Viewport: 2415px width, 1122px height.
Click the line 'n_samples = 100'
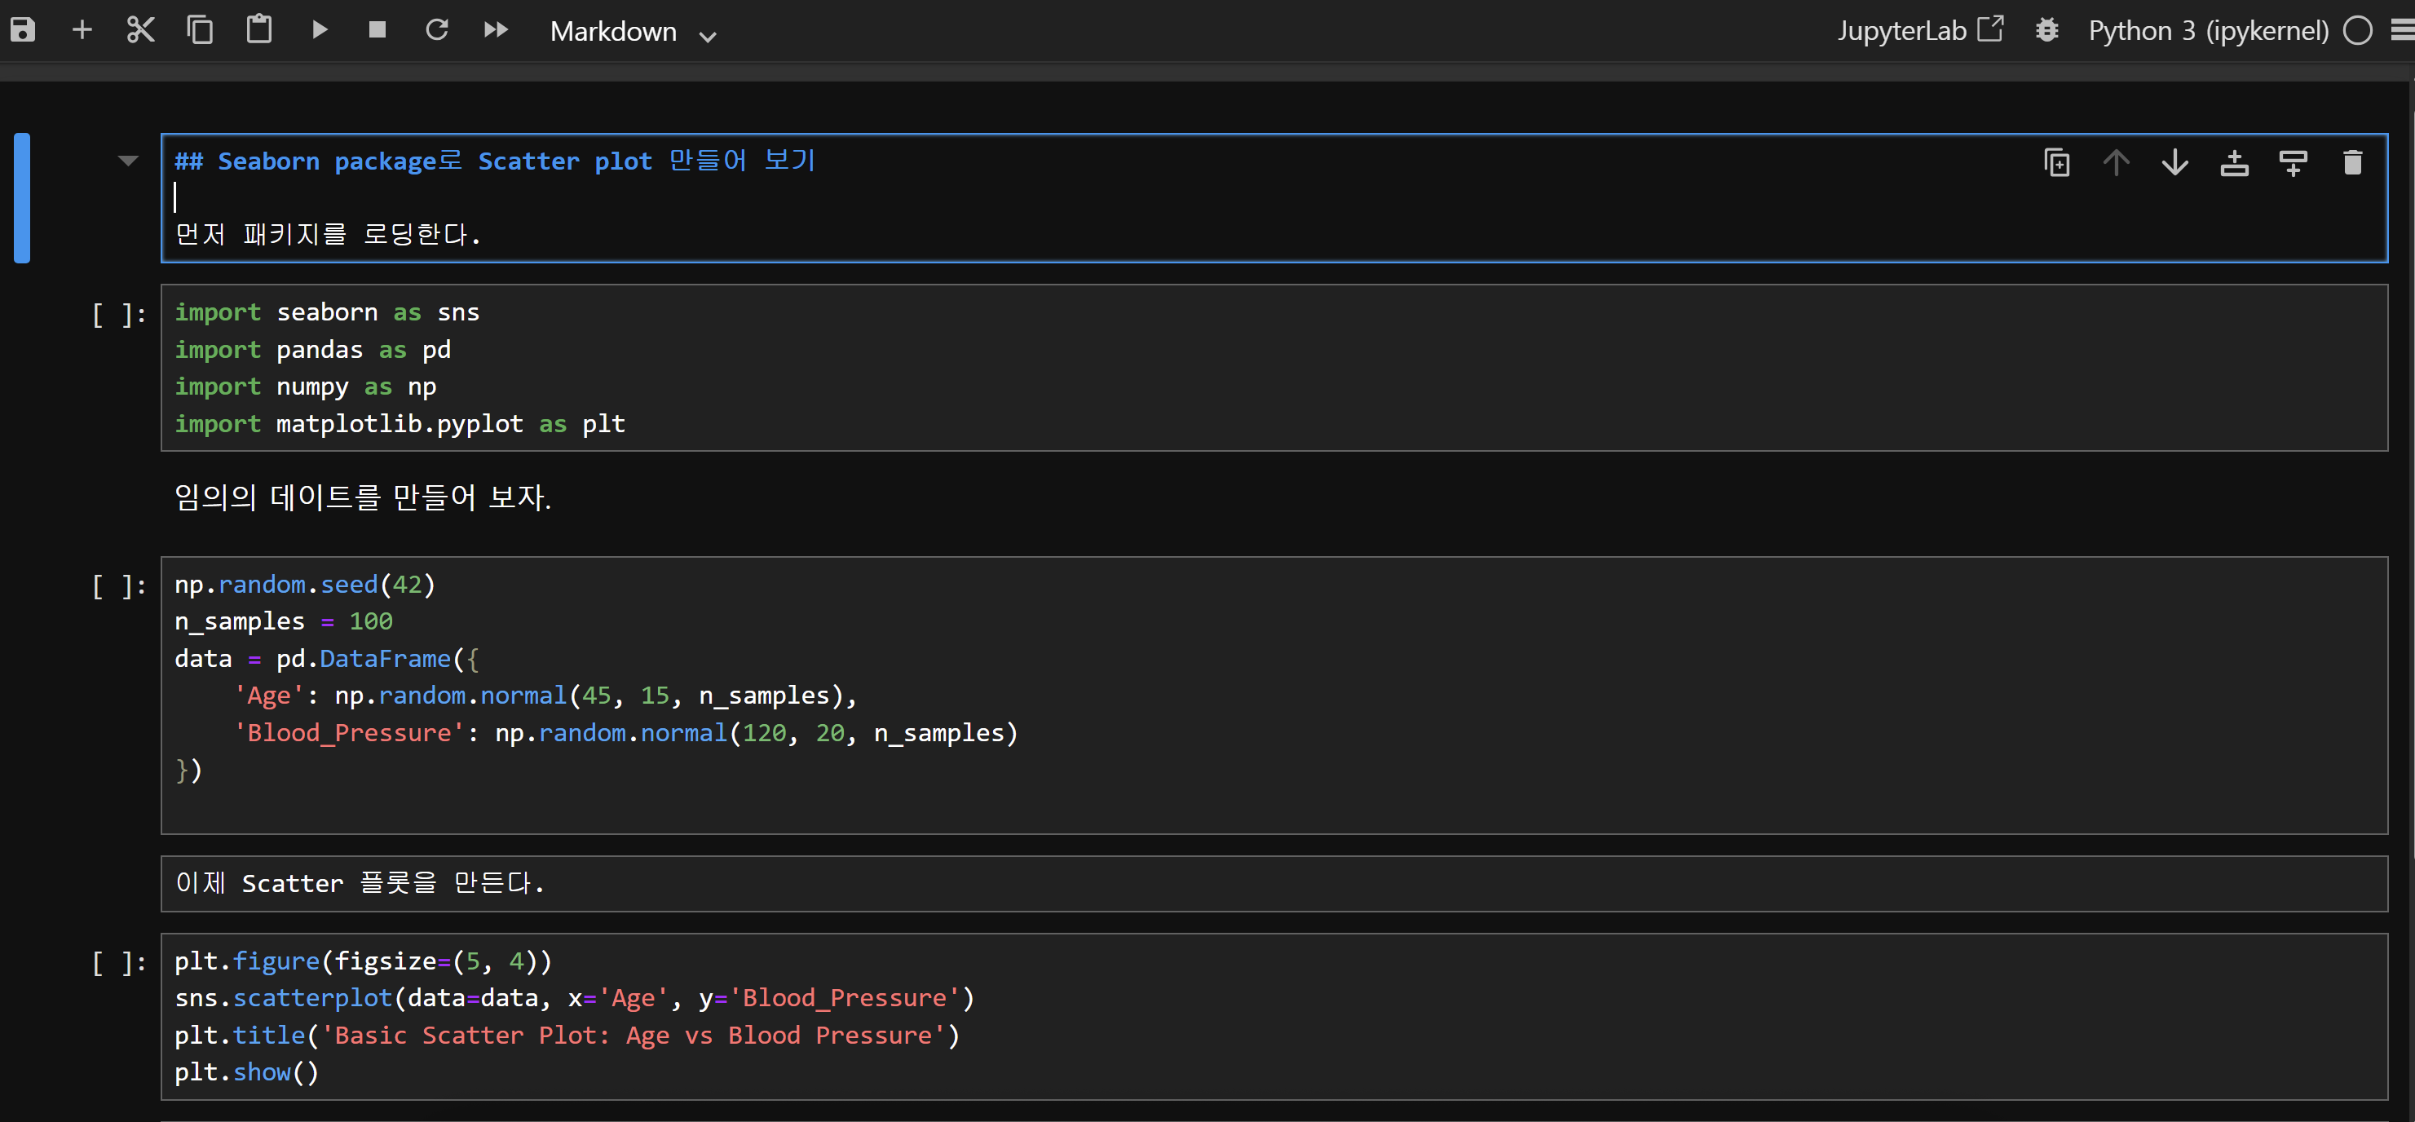click(x=283, y=621)
